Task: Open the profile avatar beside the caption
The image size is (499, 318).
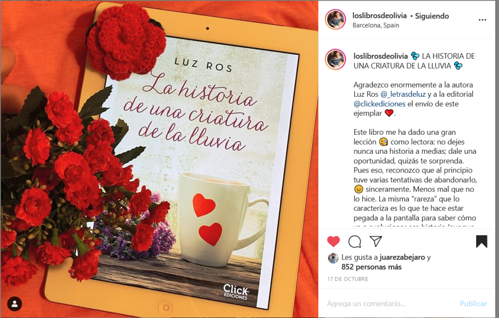Action: tap(335, 59)
